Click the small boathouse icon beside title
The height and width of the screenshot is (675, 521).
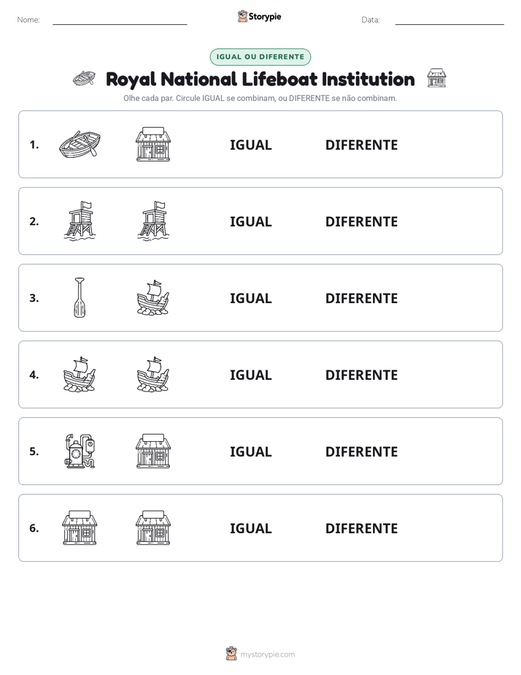pyautogui.click(x=436, y=78)
